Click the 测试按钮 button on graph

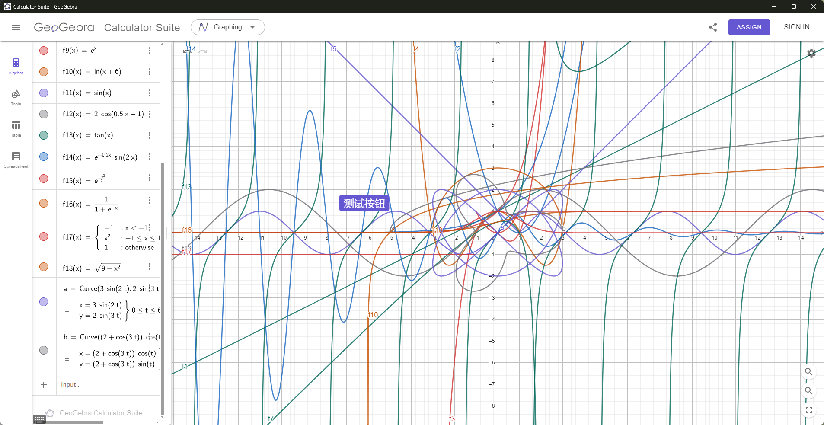coord(364,203)
